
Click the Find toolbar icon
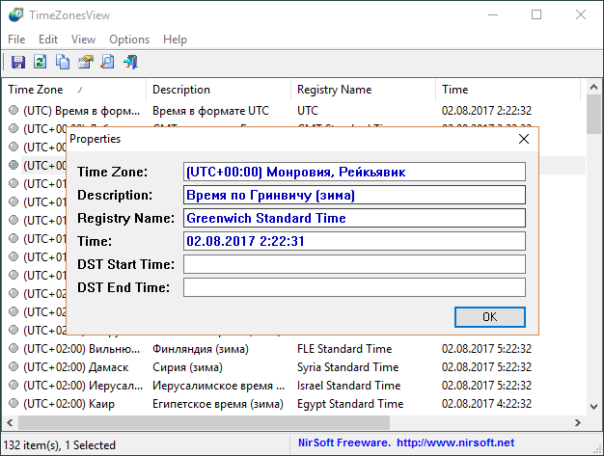pyautogui.click(x=107, y=62)
